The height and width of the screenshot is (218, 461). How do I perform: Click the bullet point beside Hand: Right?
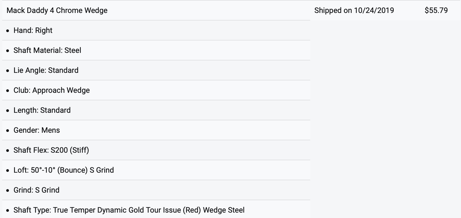[8, 31]
